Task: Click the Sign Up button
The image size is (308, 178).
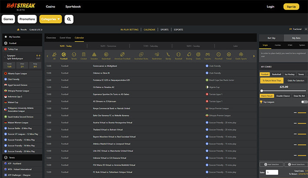Action: coord(291,7)
